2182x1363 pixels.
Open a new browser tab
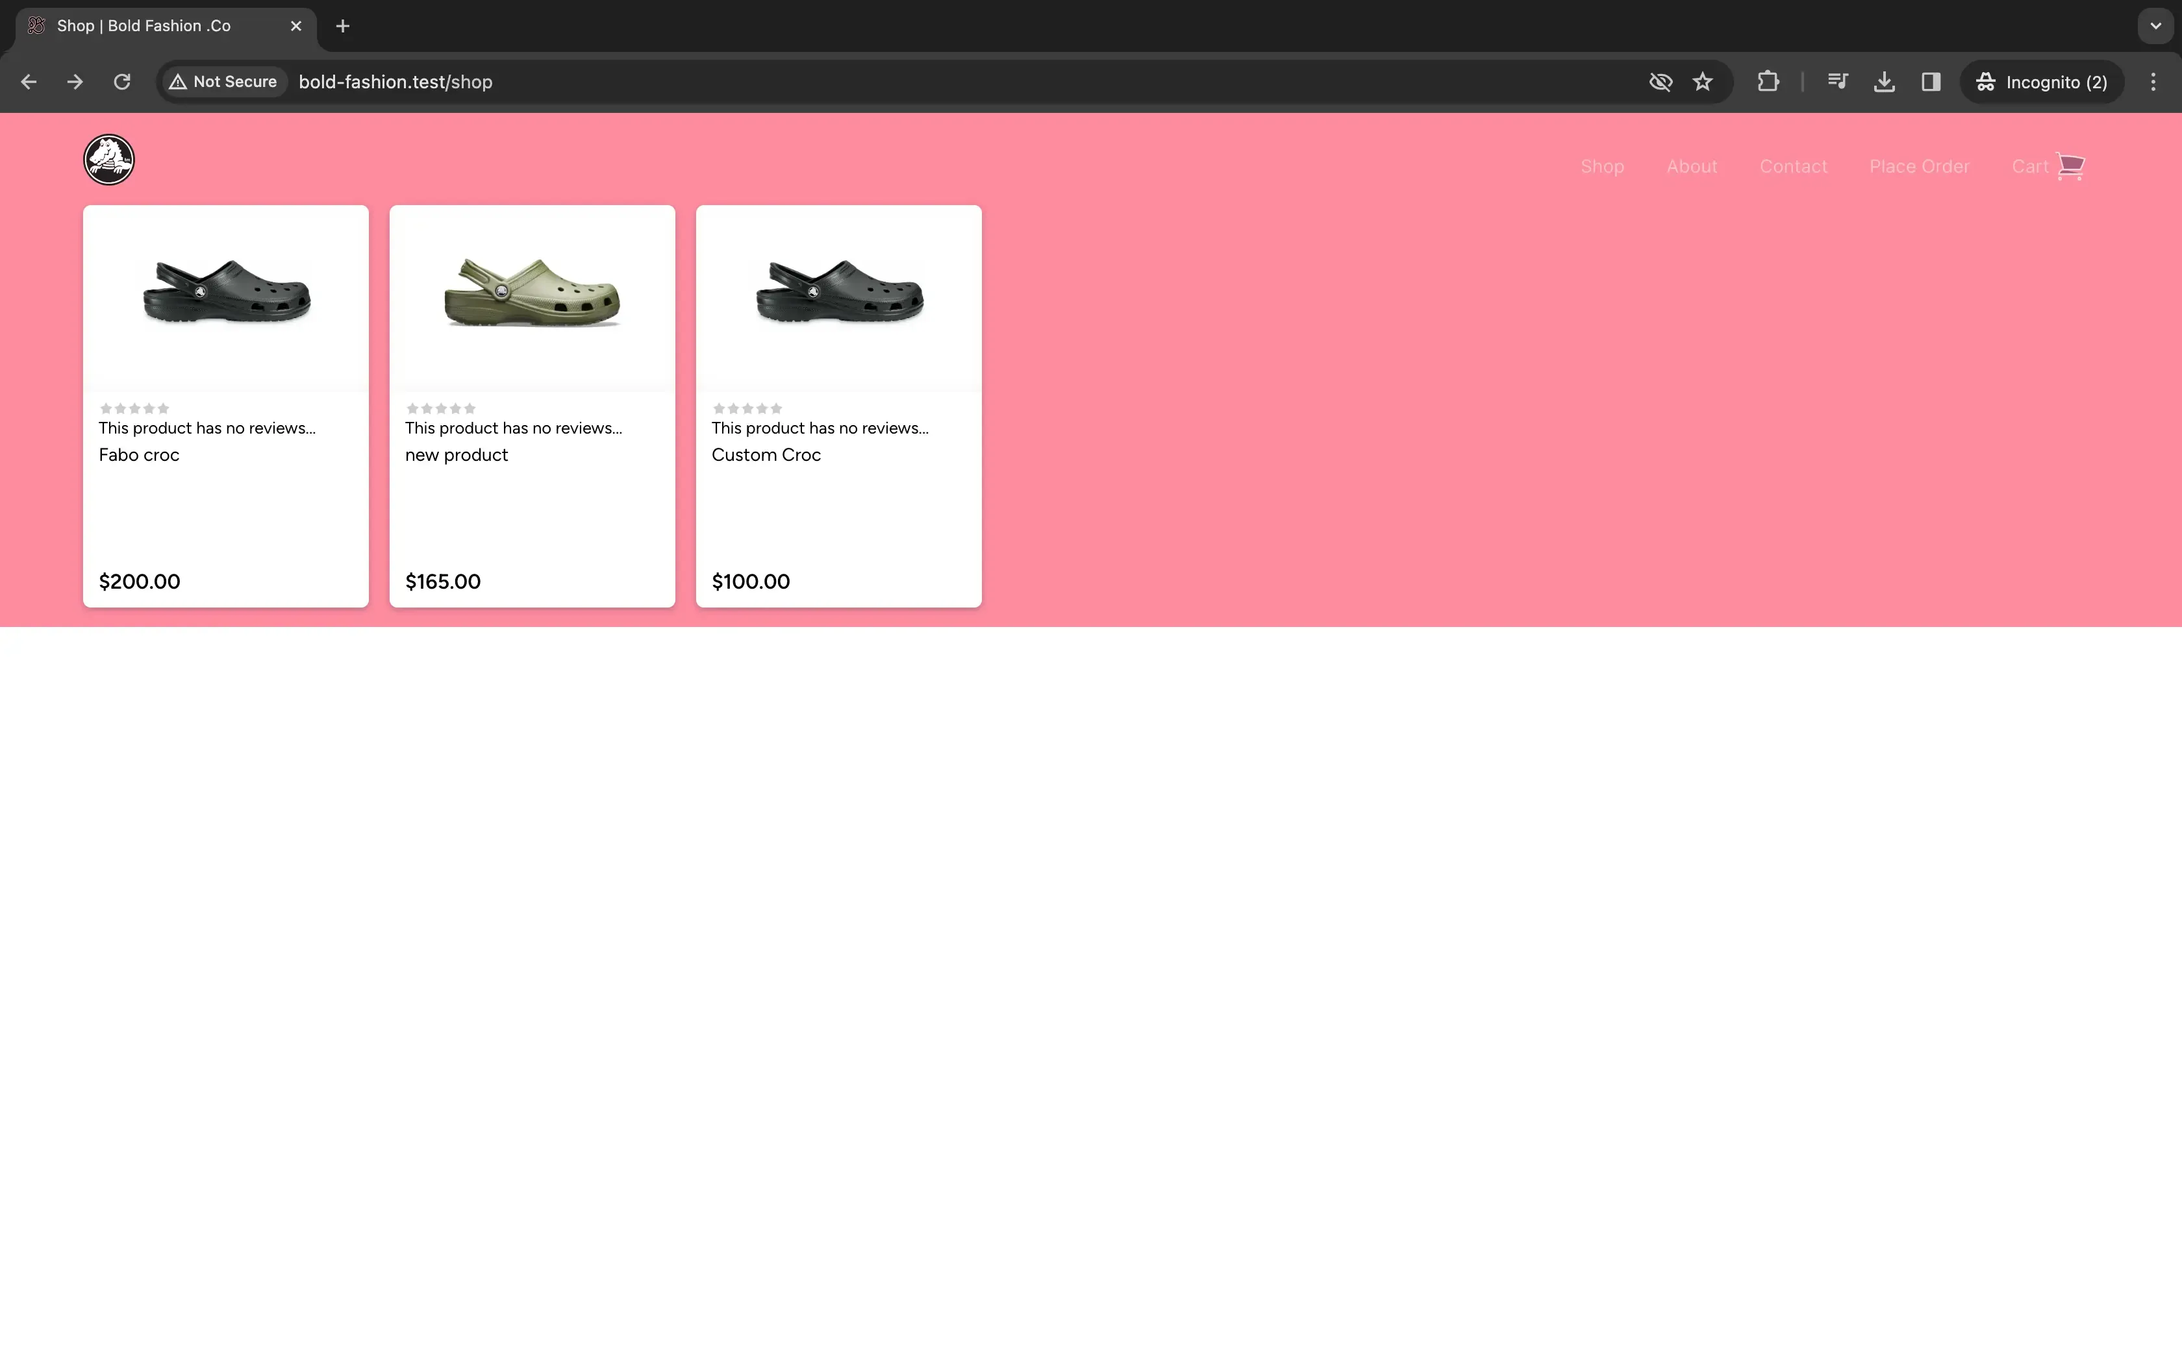tap(343, 26)
